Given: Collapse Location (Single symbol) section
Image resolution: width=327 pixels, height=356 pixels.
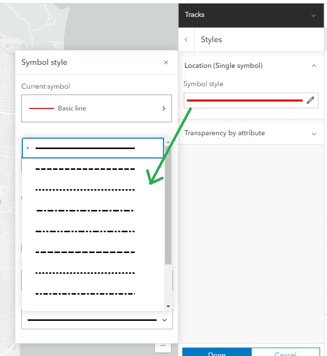Looking at the screenshot, I should point(314,66).
